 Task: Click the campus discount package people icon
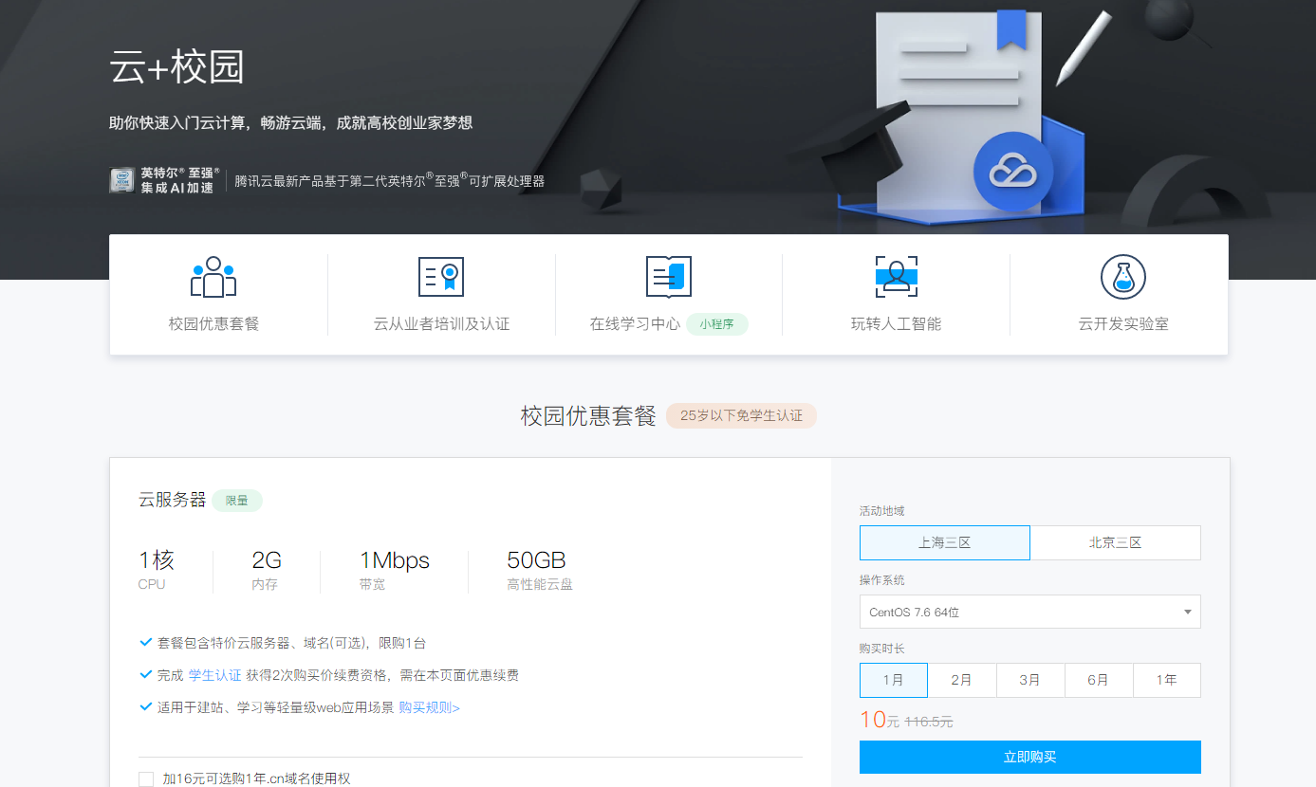213,277
